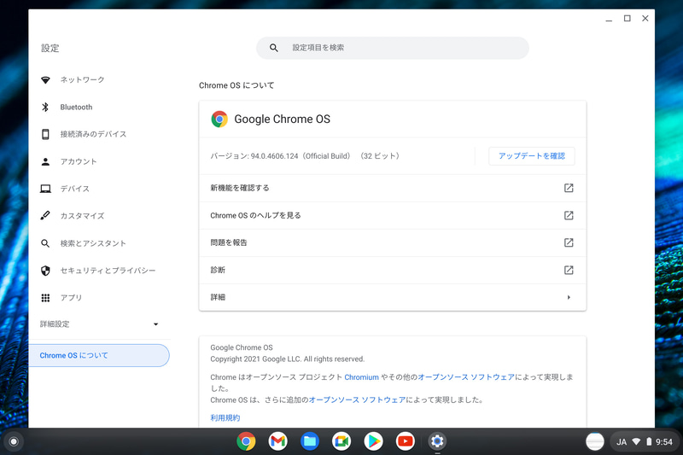This screenshot has height=455, width=683.
Task: Click the magnifier icon in search bar
Action: (273, 48)
